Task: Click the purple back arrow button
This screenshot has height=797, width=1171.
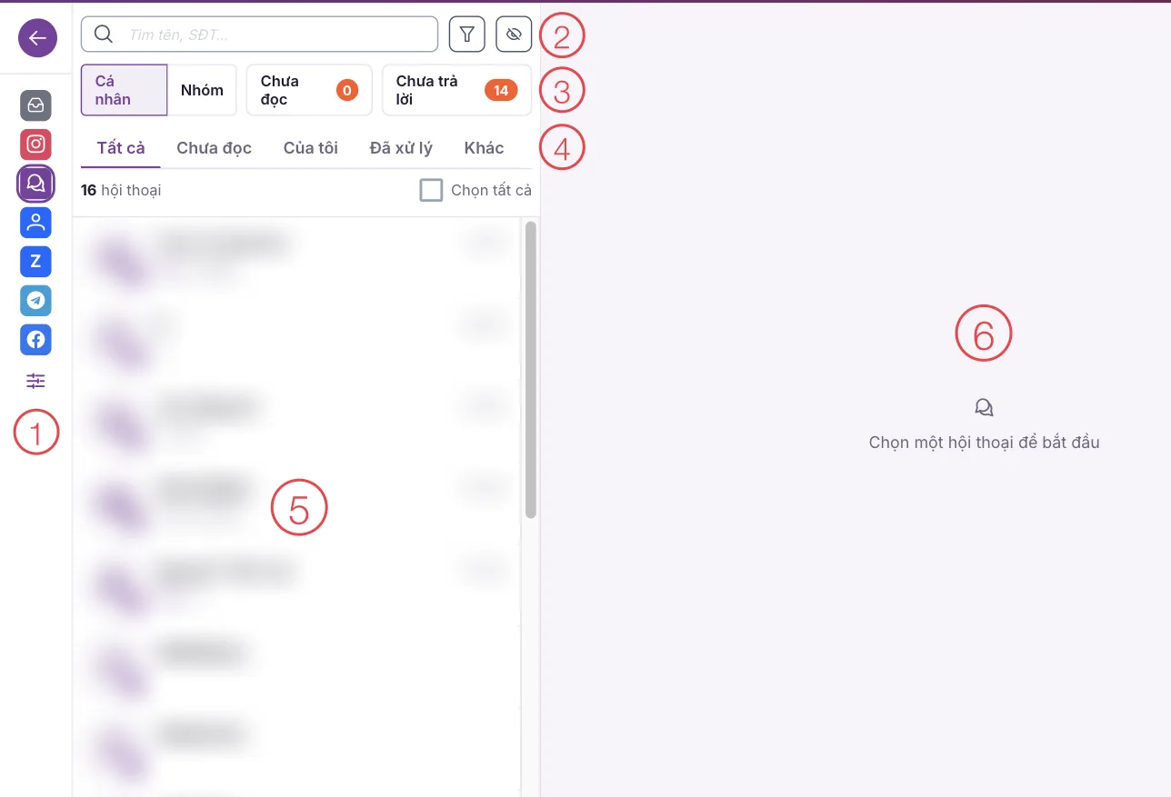Action: pos(37,37)
